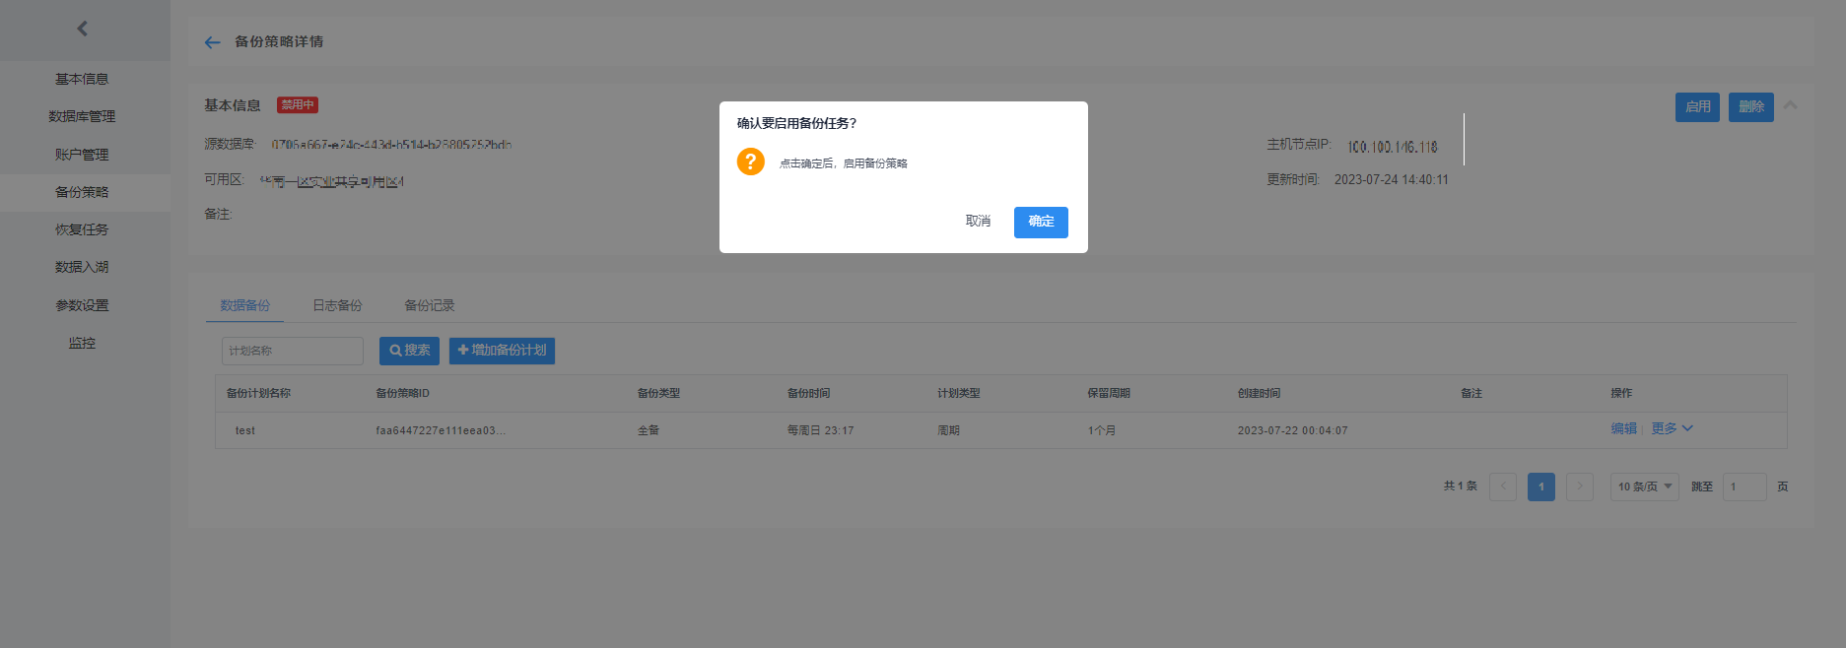This screenshot has width=1846, height=648.
Task: Go to next page with right arrow
Action: 1580,486
